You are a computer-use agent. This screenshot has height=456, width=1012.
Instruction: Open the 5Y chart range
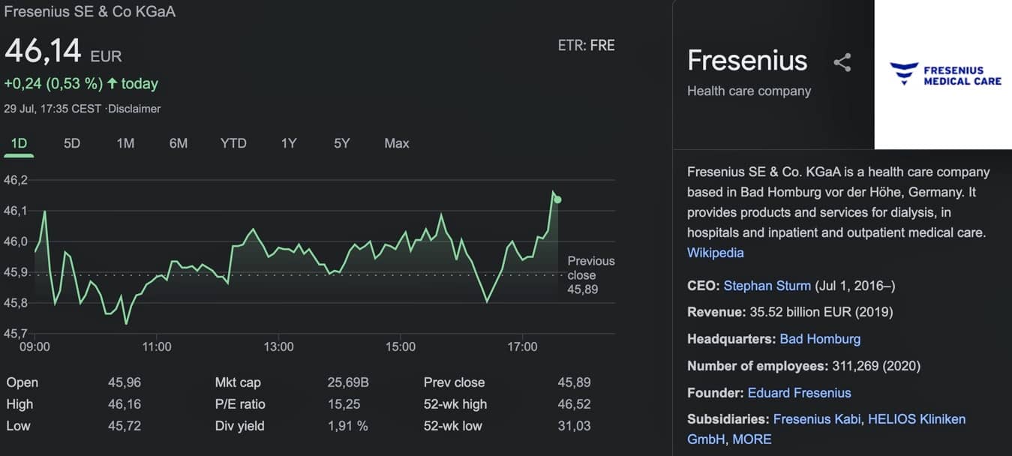[x=342, y=143]
